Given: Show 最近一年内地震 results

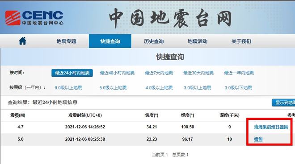Looking at the screenshot, I should tap(239, 73).
